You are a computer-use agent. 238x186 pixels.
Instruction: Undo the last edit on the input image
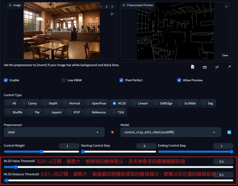point(101,6)
